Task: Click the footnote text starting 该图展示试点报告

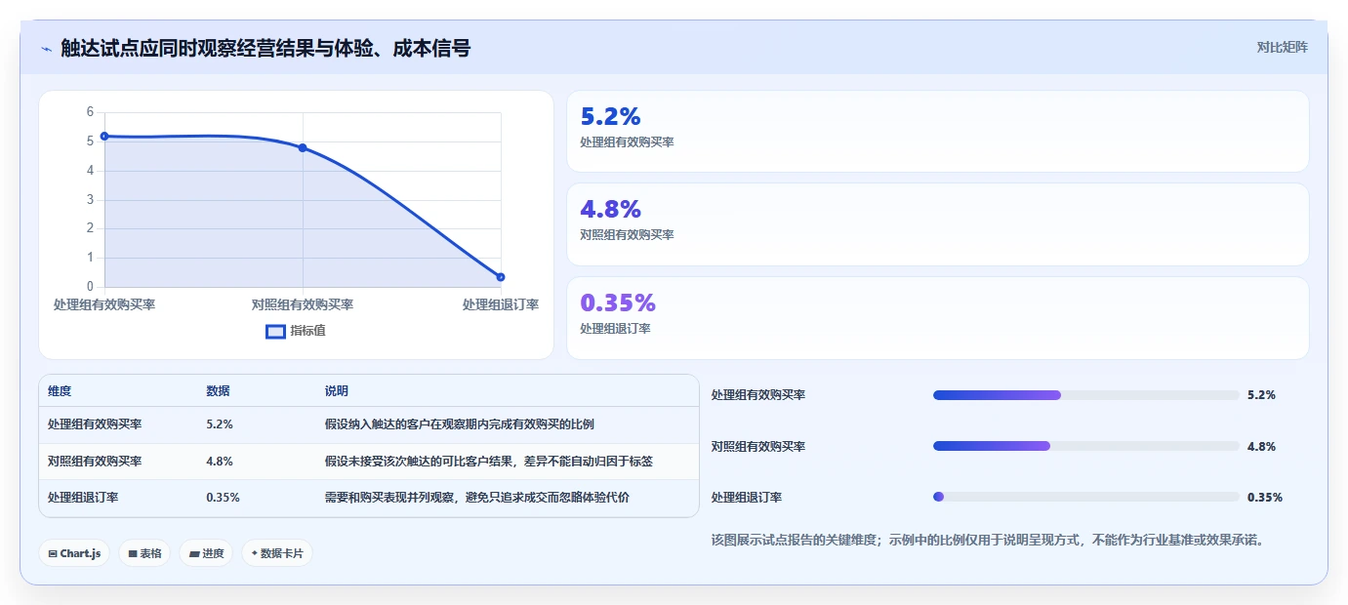Action: click(988, 540)
